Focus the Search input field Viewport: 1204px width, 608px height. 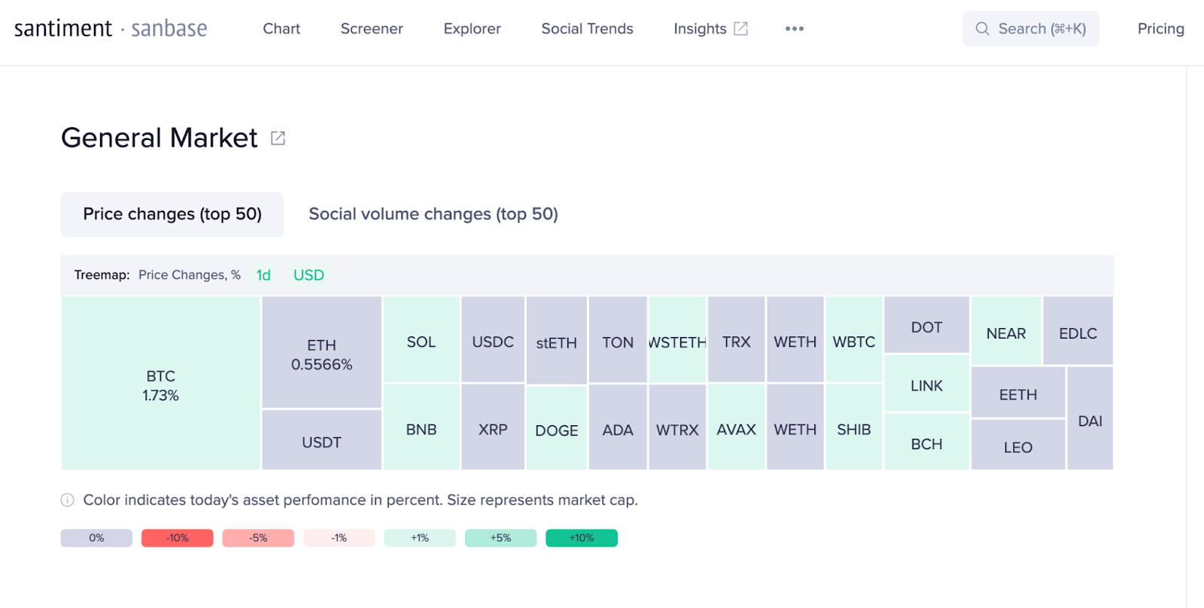coord(1030,29)
